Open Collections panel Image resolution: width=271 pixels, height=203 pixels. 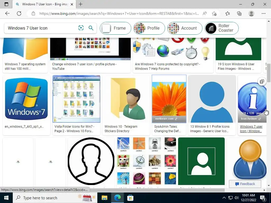click(239, 13)
